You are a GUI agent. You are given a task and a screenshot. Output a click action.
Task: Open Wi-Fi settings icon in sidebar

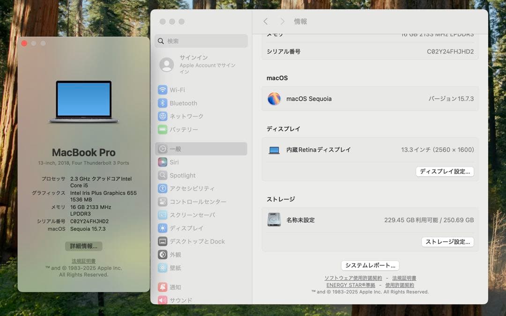coord(162,89)
